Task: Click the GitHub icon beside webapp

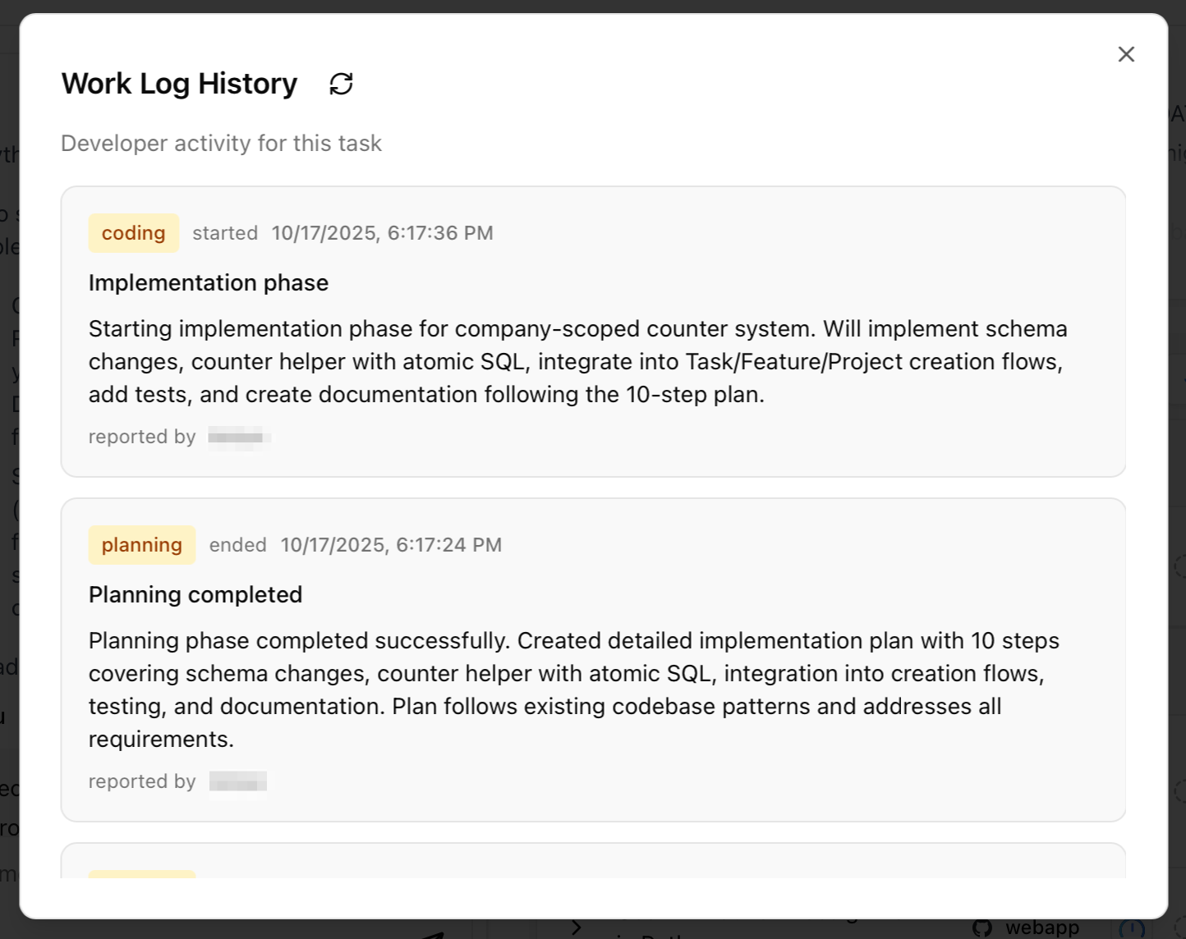Action: 982,928
